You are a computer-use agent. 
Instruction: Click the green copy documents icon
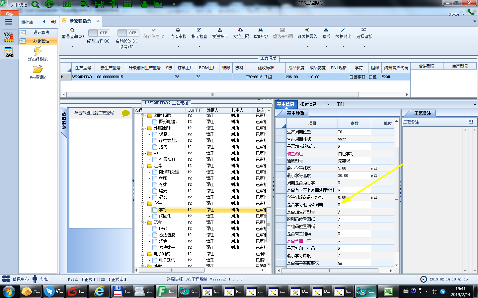(113, 4)
